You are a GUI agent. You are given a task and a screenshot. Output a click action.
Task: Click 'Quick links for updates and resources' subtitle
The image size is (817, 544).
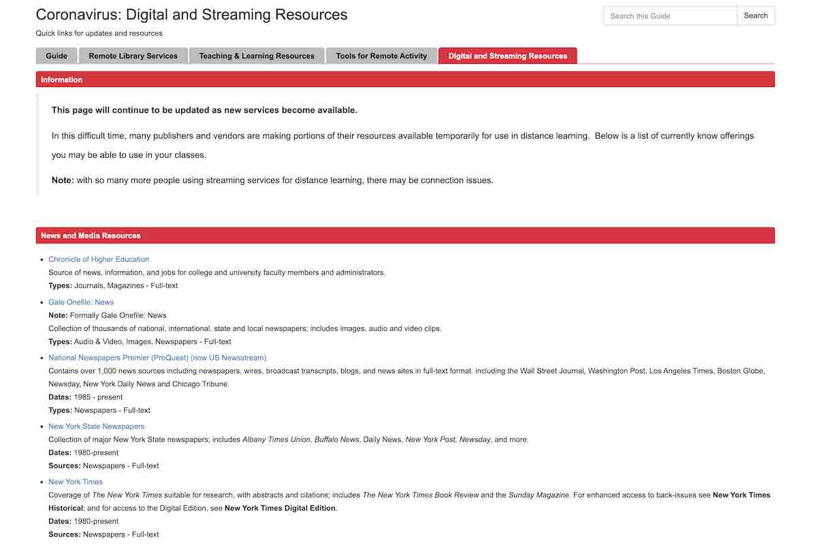point(99,33)
